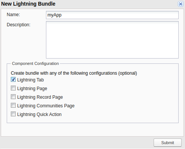Submit the new bundle form

pyautogui.click(x=167, y=143)
